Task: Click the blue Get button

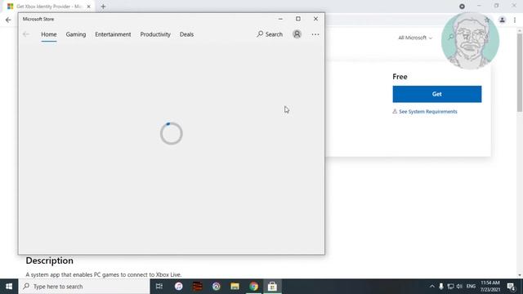Action: pos(437,94)
